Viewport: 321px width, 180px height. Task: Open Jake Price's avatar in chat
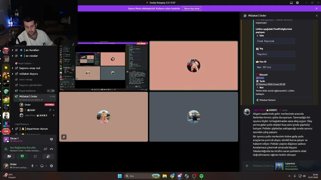click(247, 112)
